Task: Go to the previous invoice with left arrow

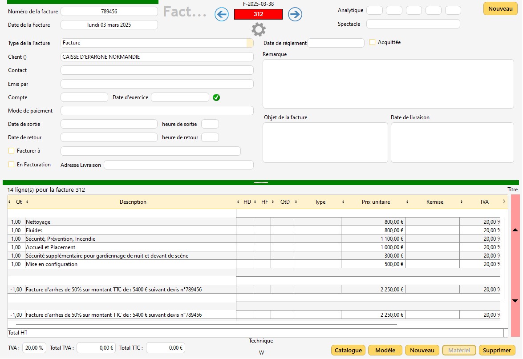Action: coord(221,15)
